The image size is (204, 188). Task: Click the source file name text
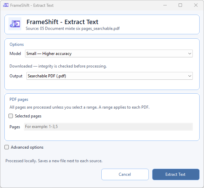73,29
